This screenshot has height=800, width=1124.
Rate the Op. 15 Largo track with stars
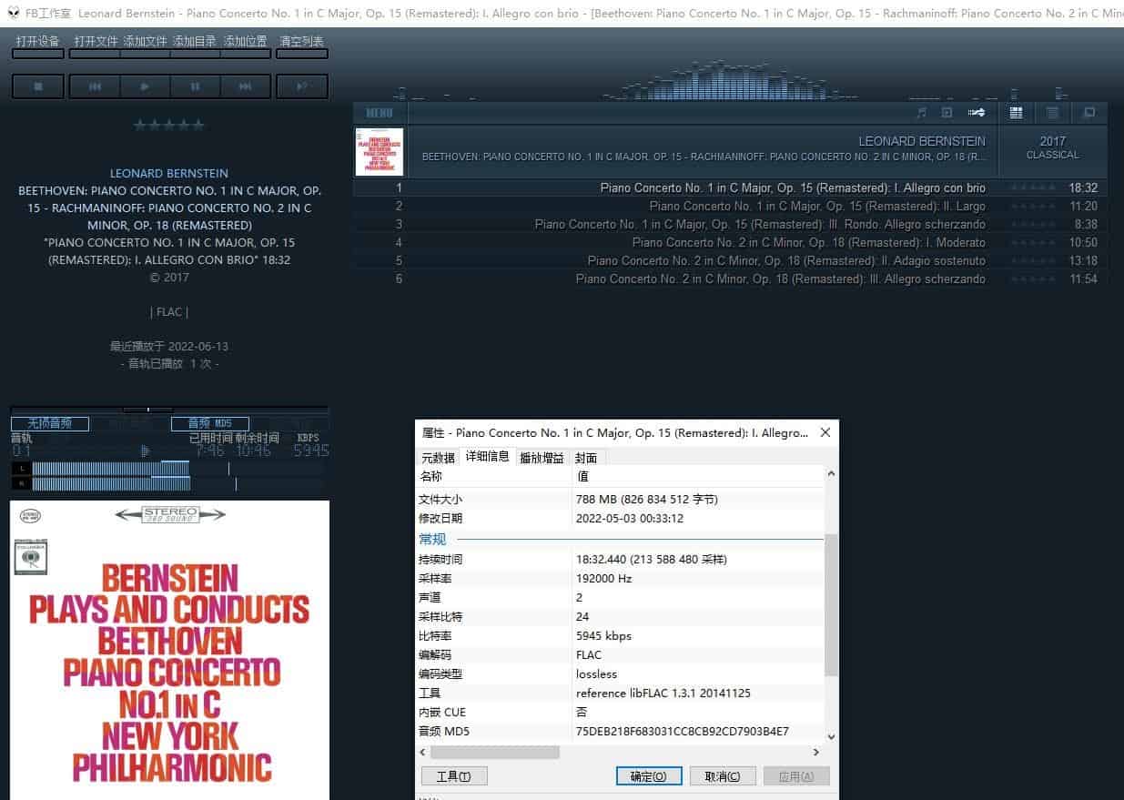point(1034,207)
